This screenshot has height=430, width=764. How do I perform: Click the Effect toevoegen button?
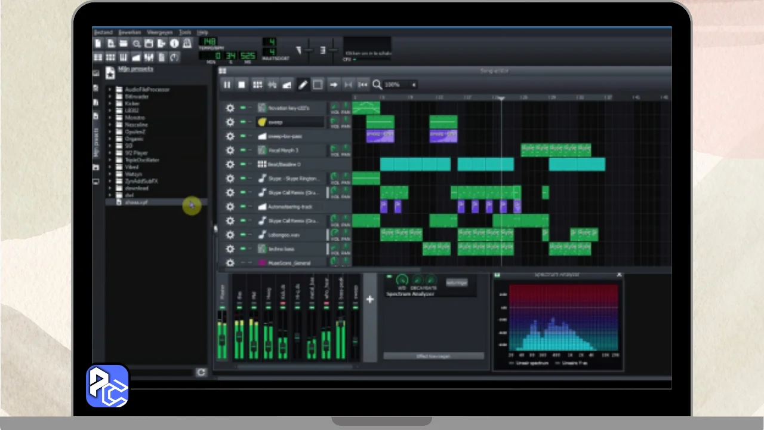pos(433,356)
